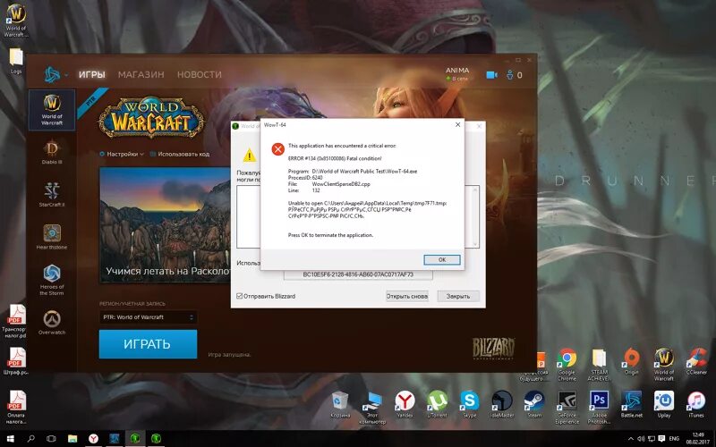The width and height of the screenshot is (716, 447).
Task: Launch Skype desktop shortcut
Action: click(469, 405)
